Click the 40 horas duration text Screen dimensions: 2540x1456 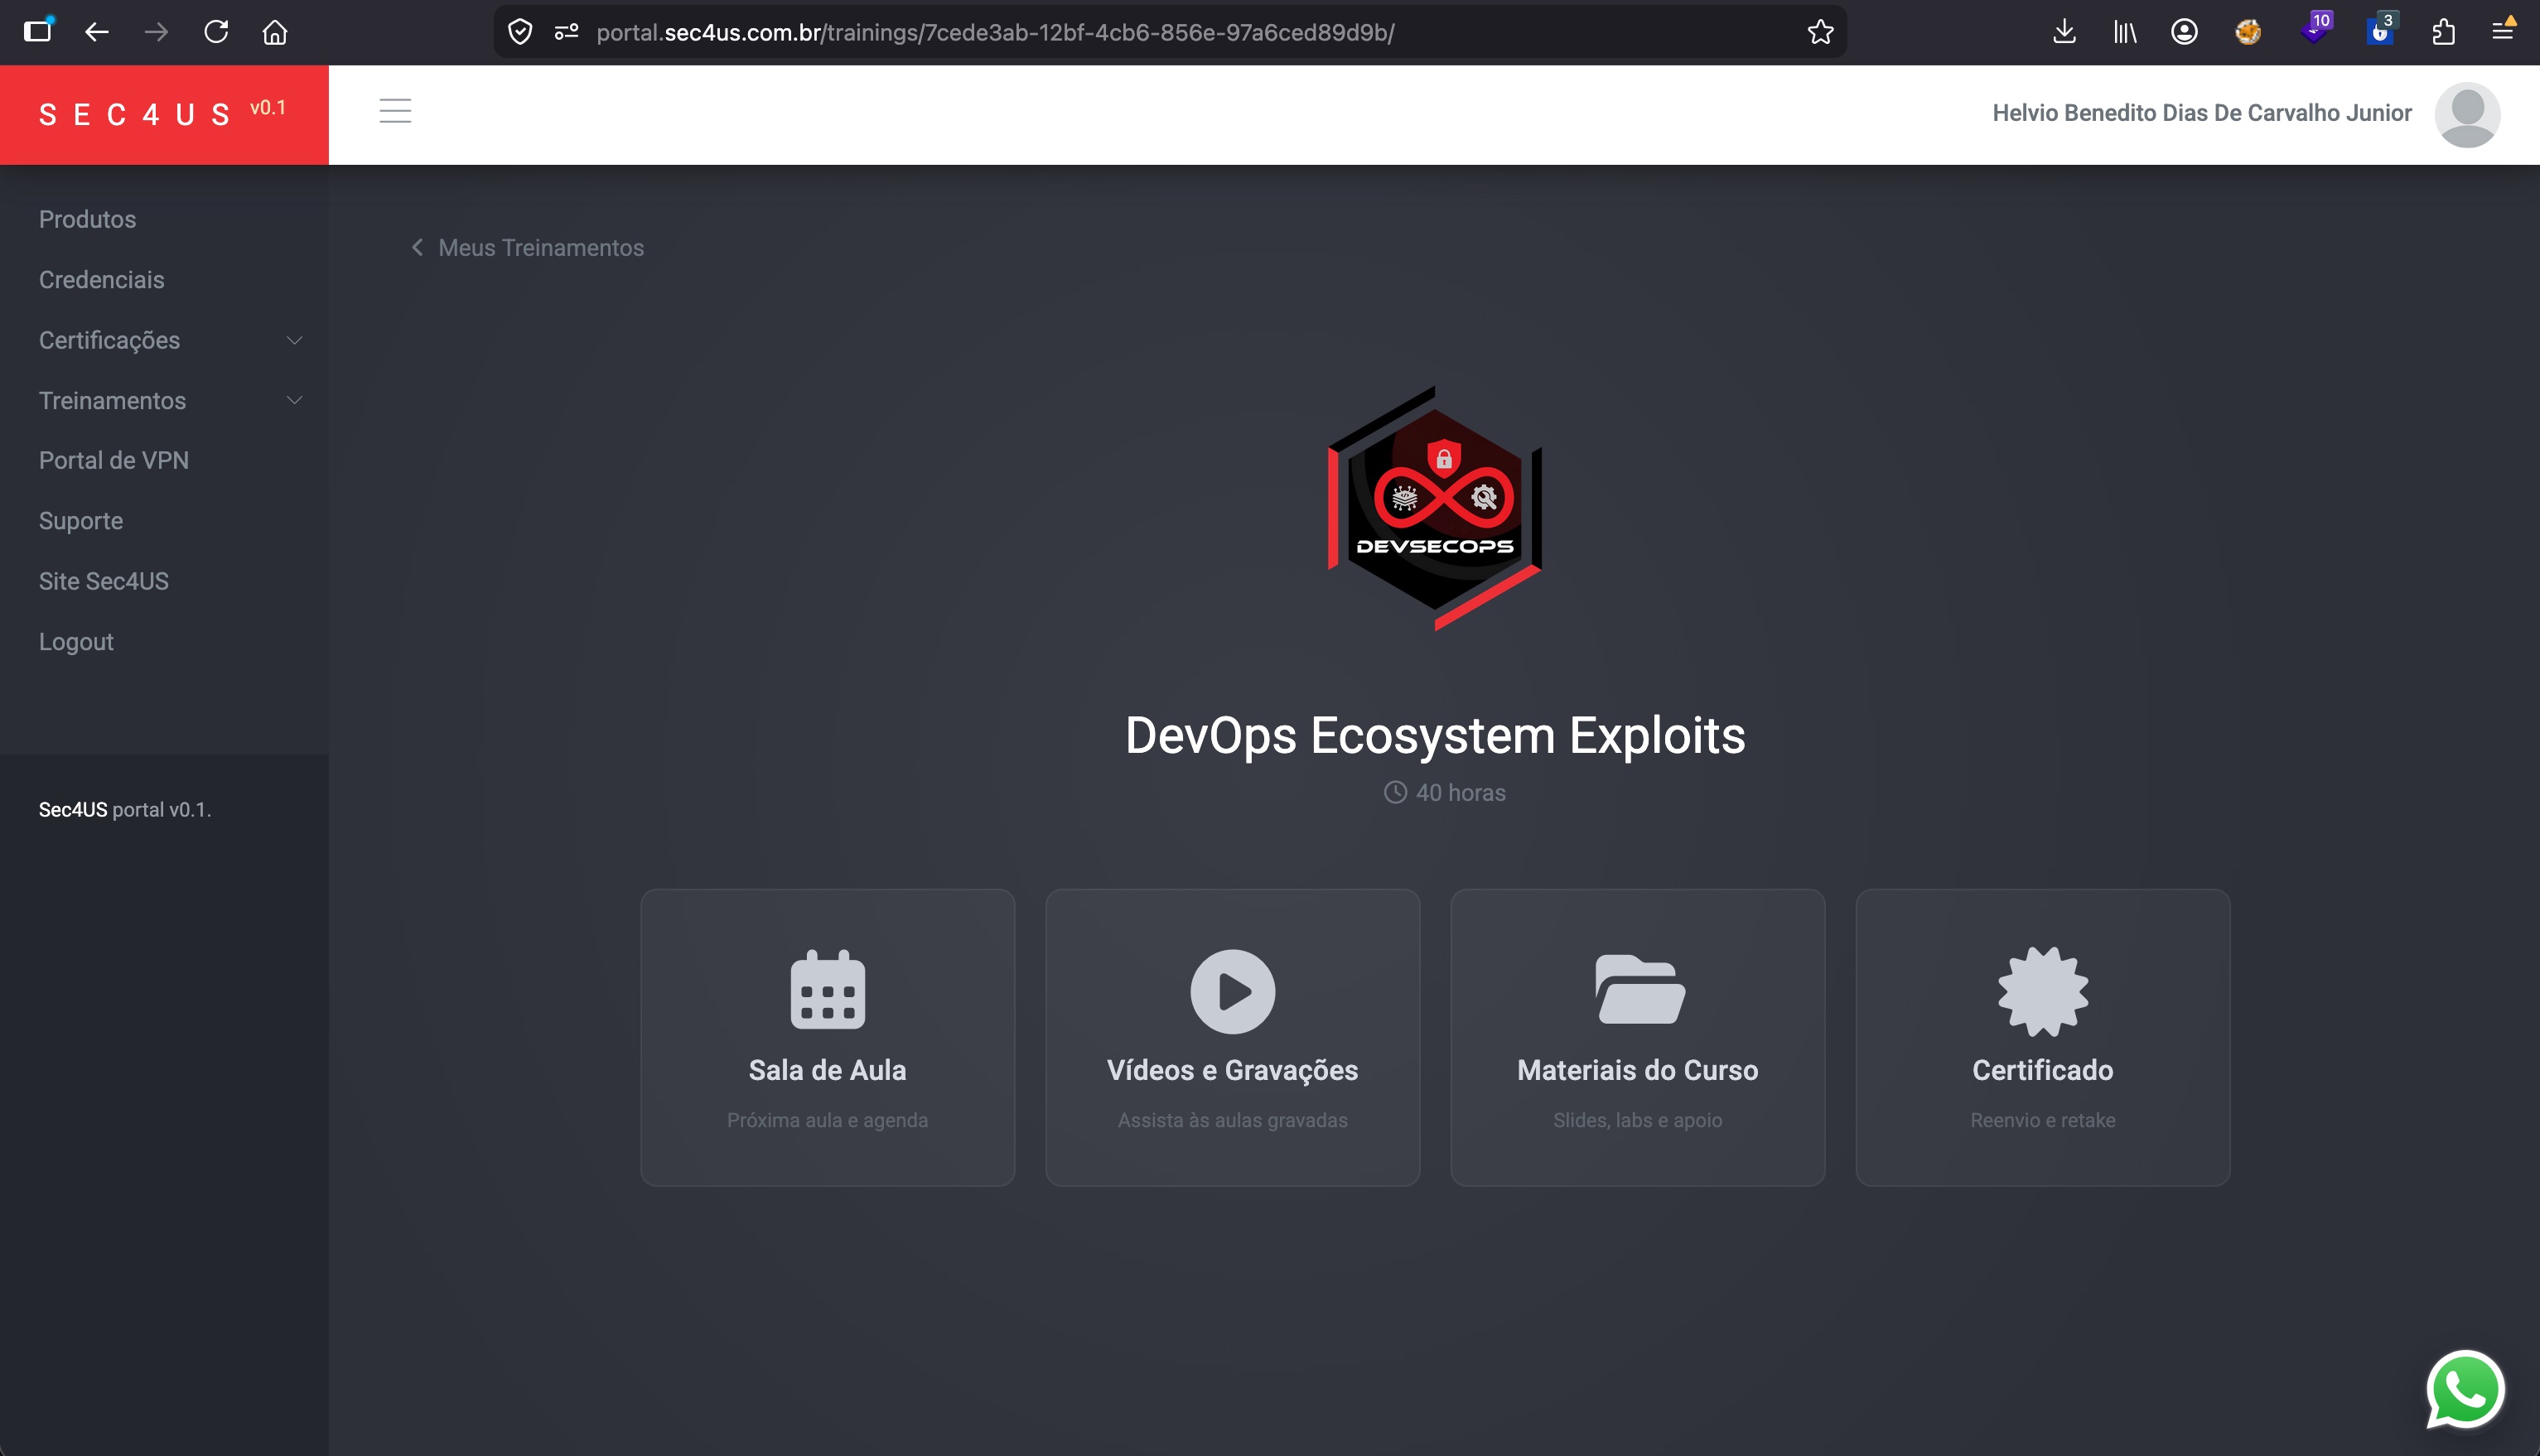point(1460,792)
